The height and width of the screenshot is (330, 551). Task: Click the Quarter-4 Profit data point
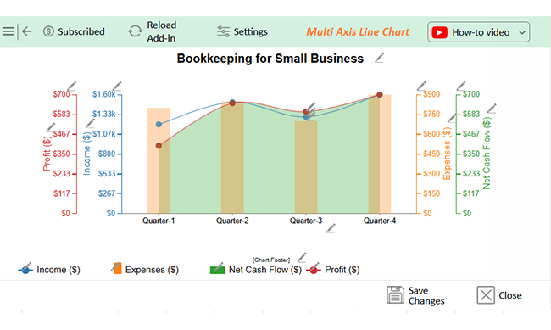380,95
